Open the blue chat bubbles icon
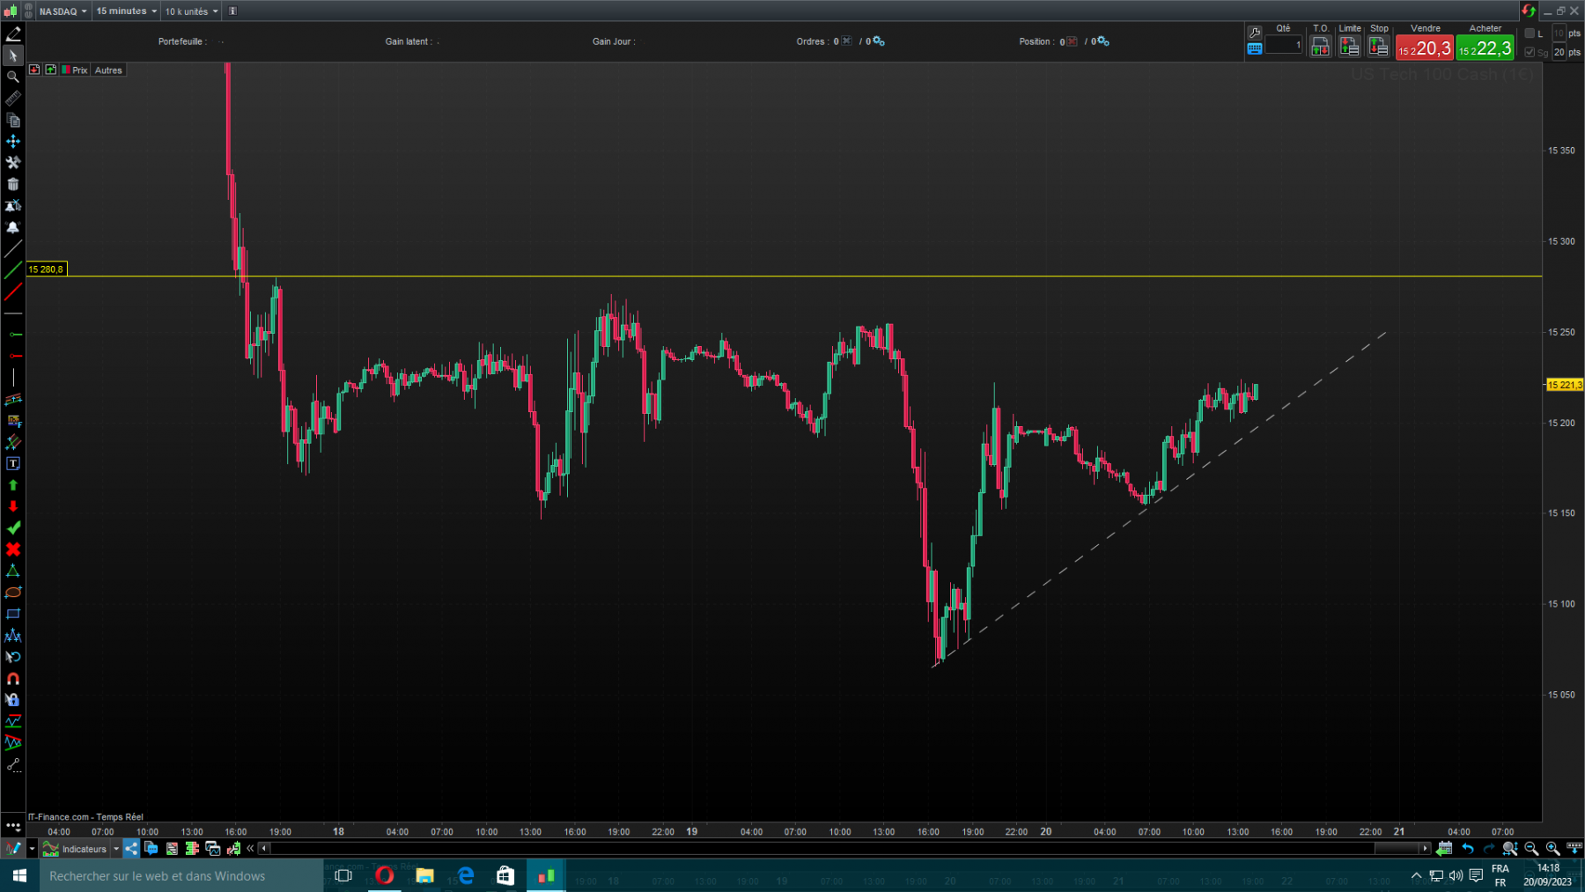 pyautogui.click(x=151, y=849)
